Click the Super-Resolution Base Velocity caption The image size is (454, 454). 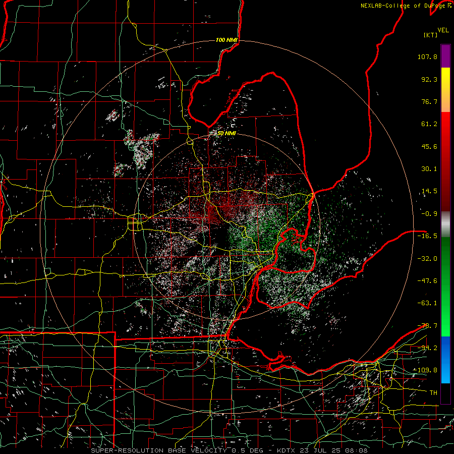(x=229, y=450)
